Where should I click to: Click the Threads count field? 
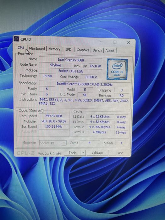pos(121,143)
